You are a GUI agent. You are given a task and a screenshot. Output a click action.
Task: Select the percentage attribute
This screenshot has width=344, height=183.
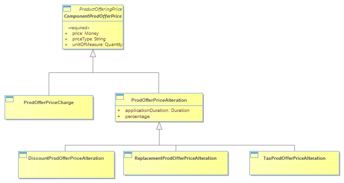137,117
